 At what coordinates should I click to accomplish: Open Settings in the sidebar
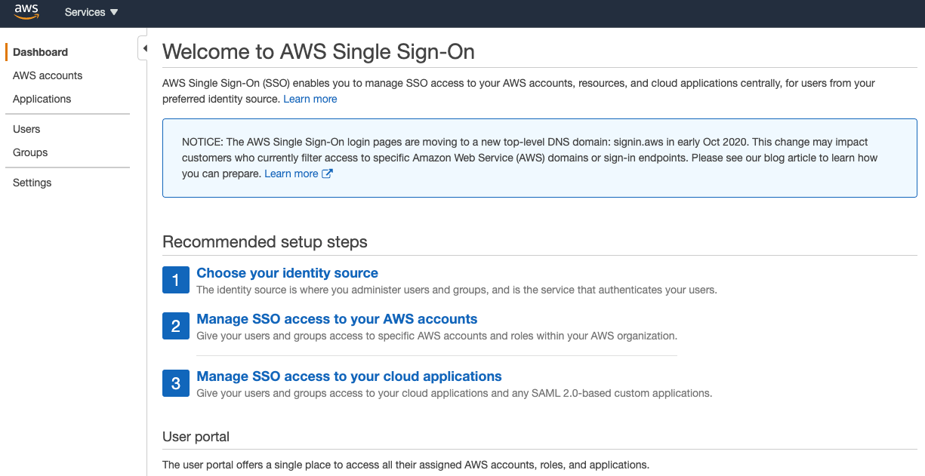[32, 183]
